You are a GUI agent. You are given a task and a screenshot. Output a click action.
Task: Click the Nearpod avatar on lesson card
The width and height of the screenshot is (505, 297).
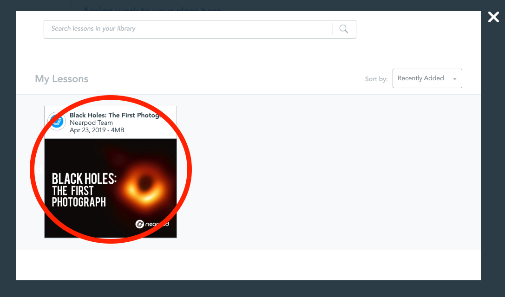coord(57,122)
